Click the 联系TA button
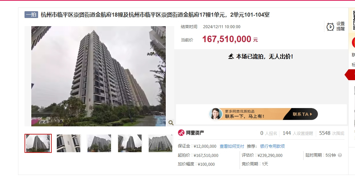 pos(302,114)
